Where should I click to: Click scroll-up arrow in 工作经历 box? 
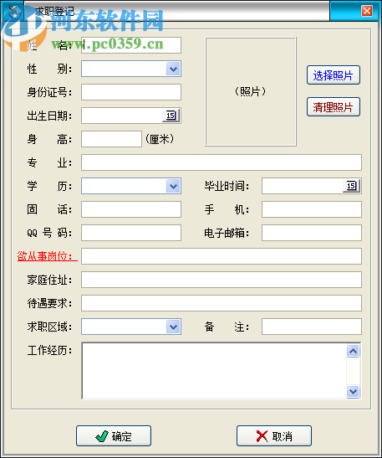pyautogui.click(x=353, y=351)
